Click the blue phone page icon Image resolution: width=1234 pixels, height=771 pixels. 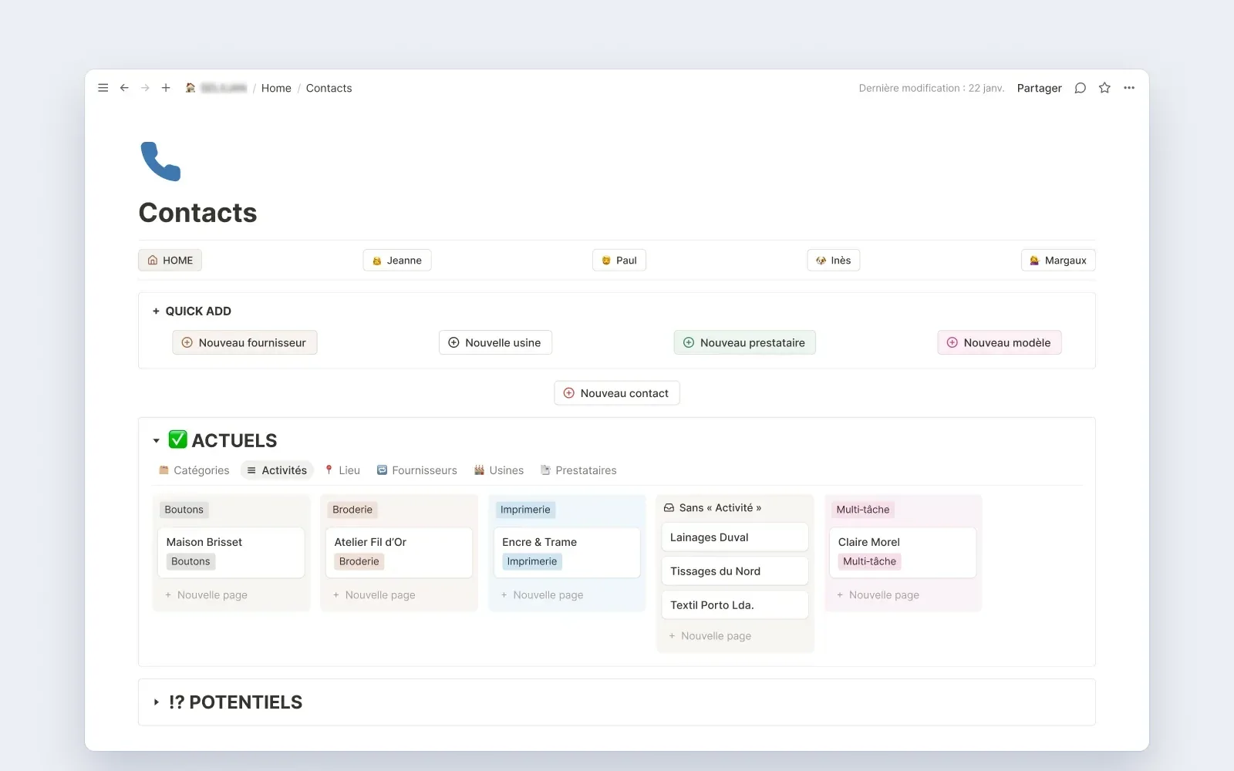(x=160, y=161)
